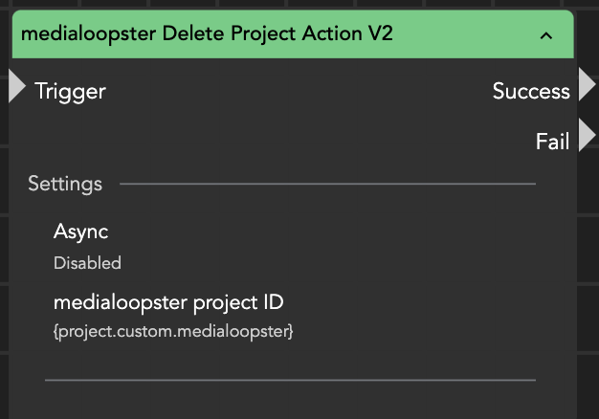Click the Settings section heading
This screenshot has width=599, height=419.
click(65, 183)
